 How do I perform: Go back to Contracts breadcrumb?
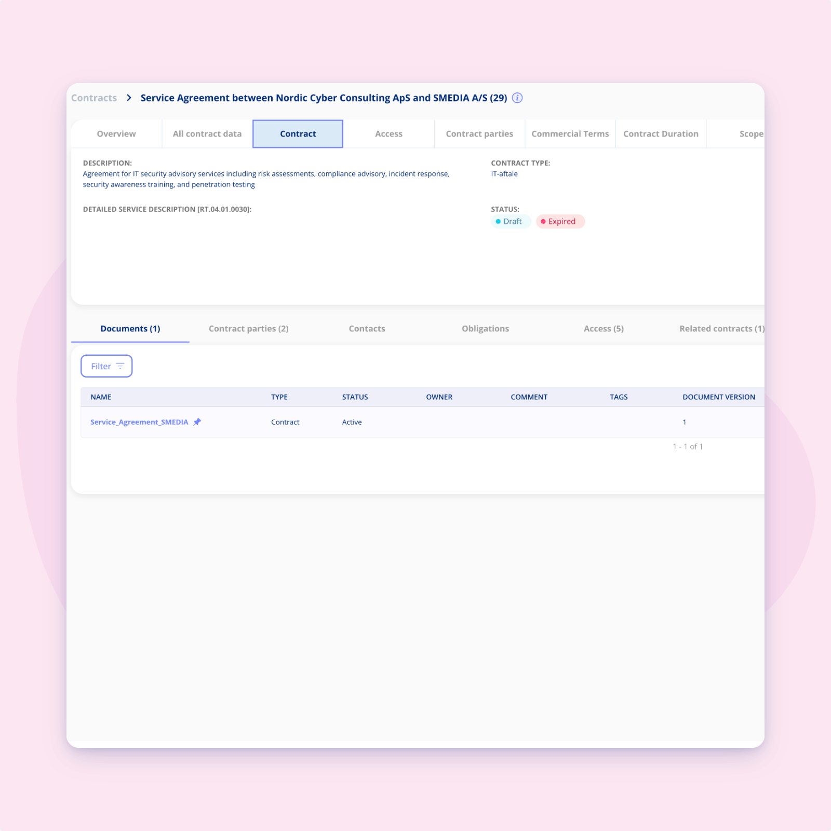click(94, 98)
